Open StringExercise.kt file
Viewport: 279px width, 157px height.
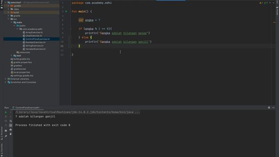pos(34,46)
